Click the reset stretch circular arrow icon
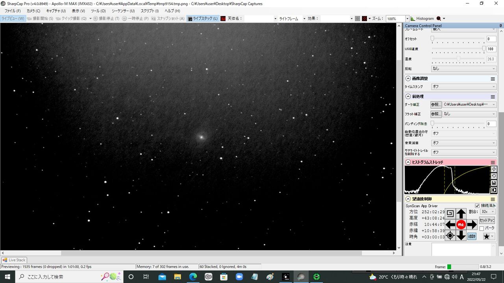Screen dimensions: 504x283 pyautogui.click(x=494, y=176)
